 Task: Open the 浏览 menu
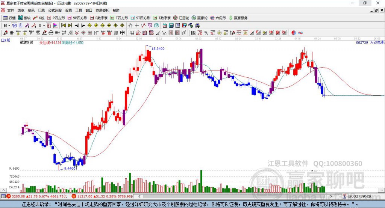point(21,10)
